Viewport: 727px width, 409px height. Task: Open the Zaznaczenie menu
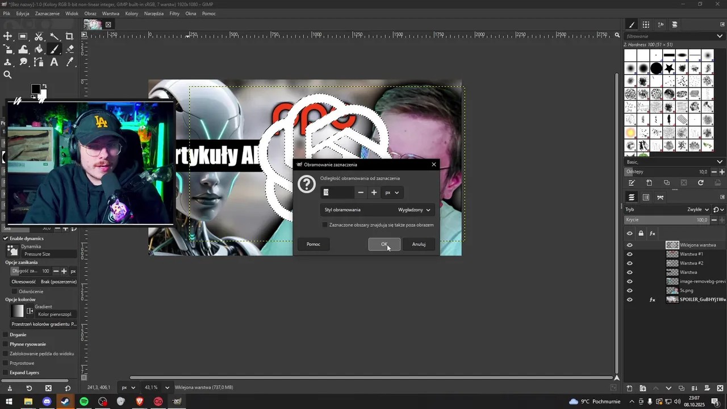[47, 13]
